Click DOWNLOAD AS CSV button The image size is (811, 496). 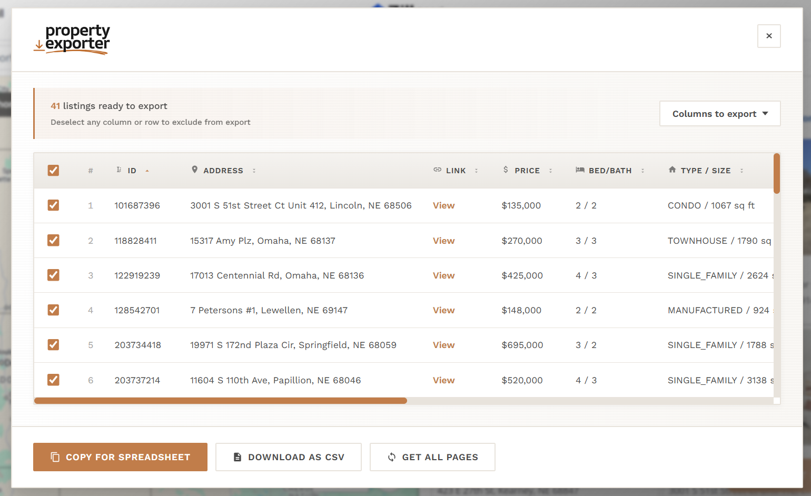[288, 457]
